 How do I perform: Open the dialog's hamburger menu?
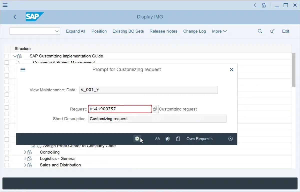23,70
